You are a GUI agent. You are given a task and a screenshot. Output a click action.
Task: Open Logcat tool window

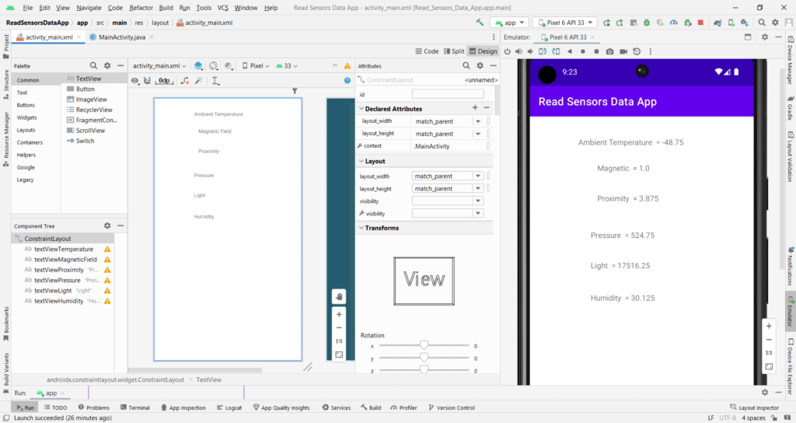coord(229,407)
